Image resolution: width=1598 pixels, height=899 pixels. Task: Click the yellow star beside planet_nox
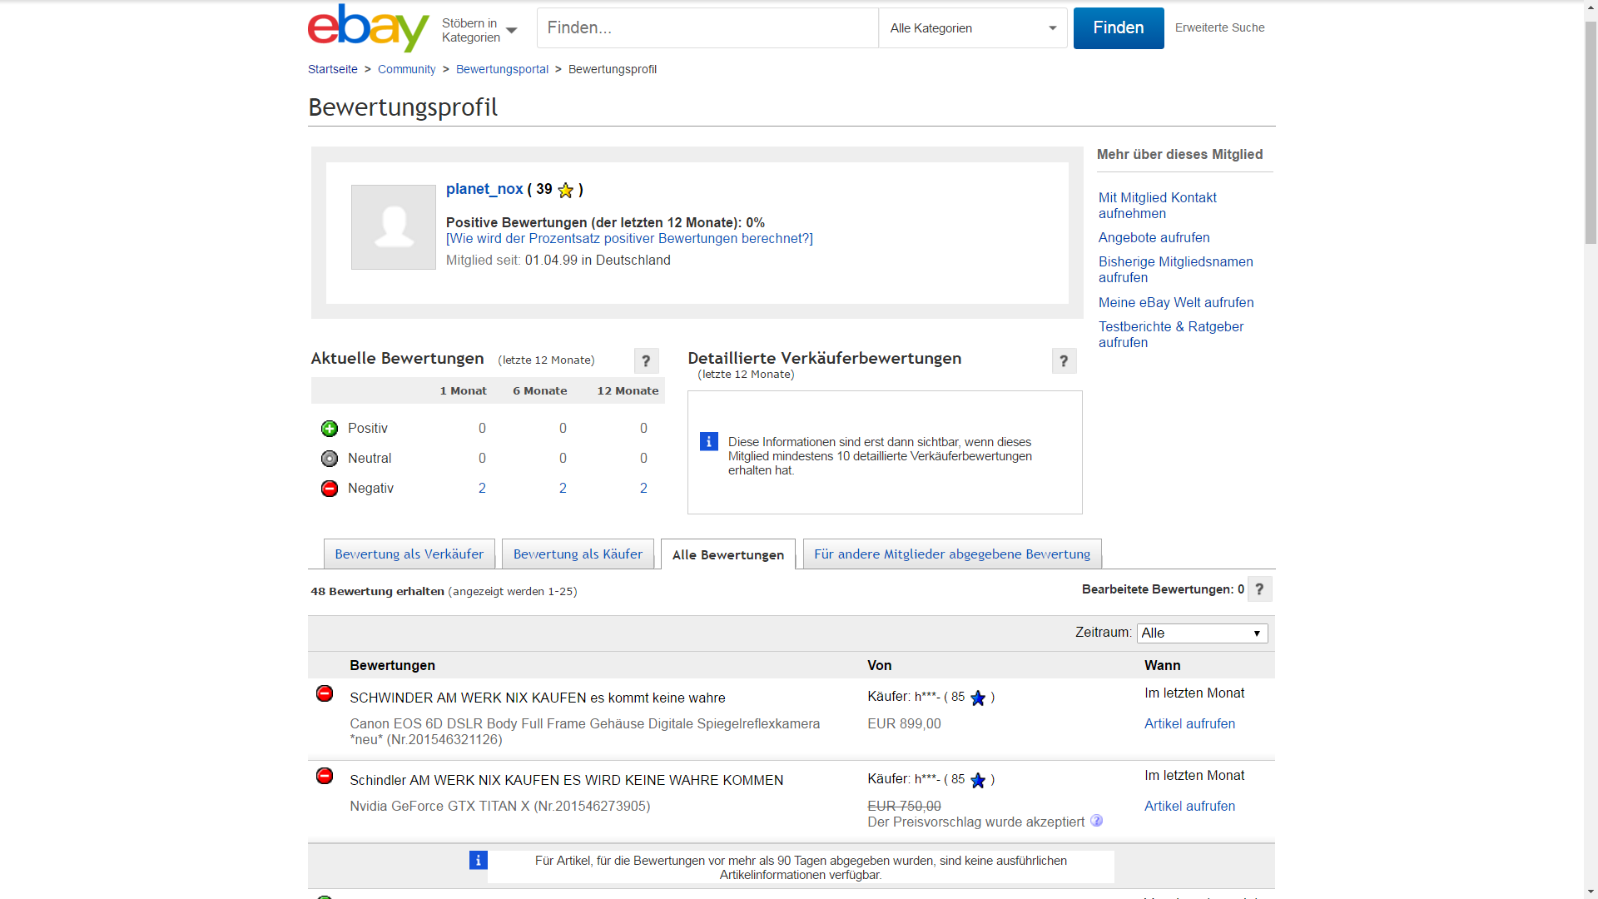coord(566,190)
